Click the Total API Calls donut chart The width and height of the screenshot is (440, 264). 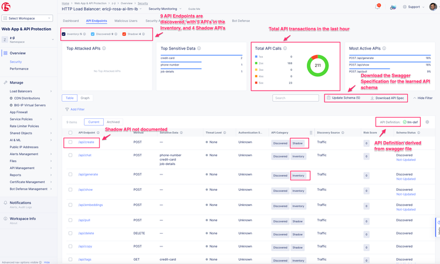pyautogui.click(x=317, y=66)
